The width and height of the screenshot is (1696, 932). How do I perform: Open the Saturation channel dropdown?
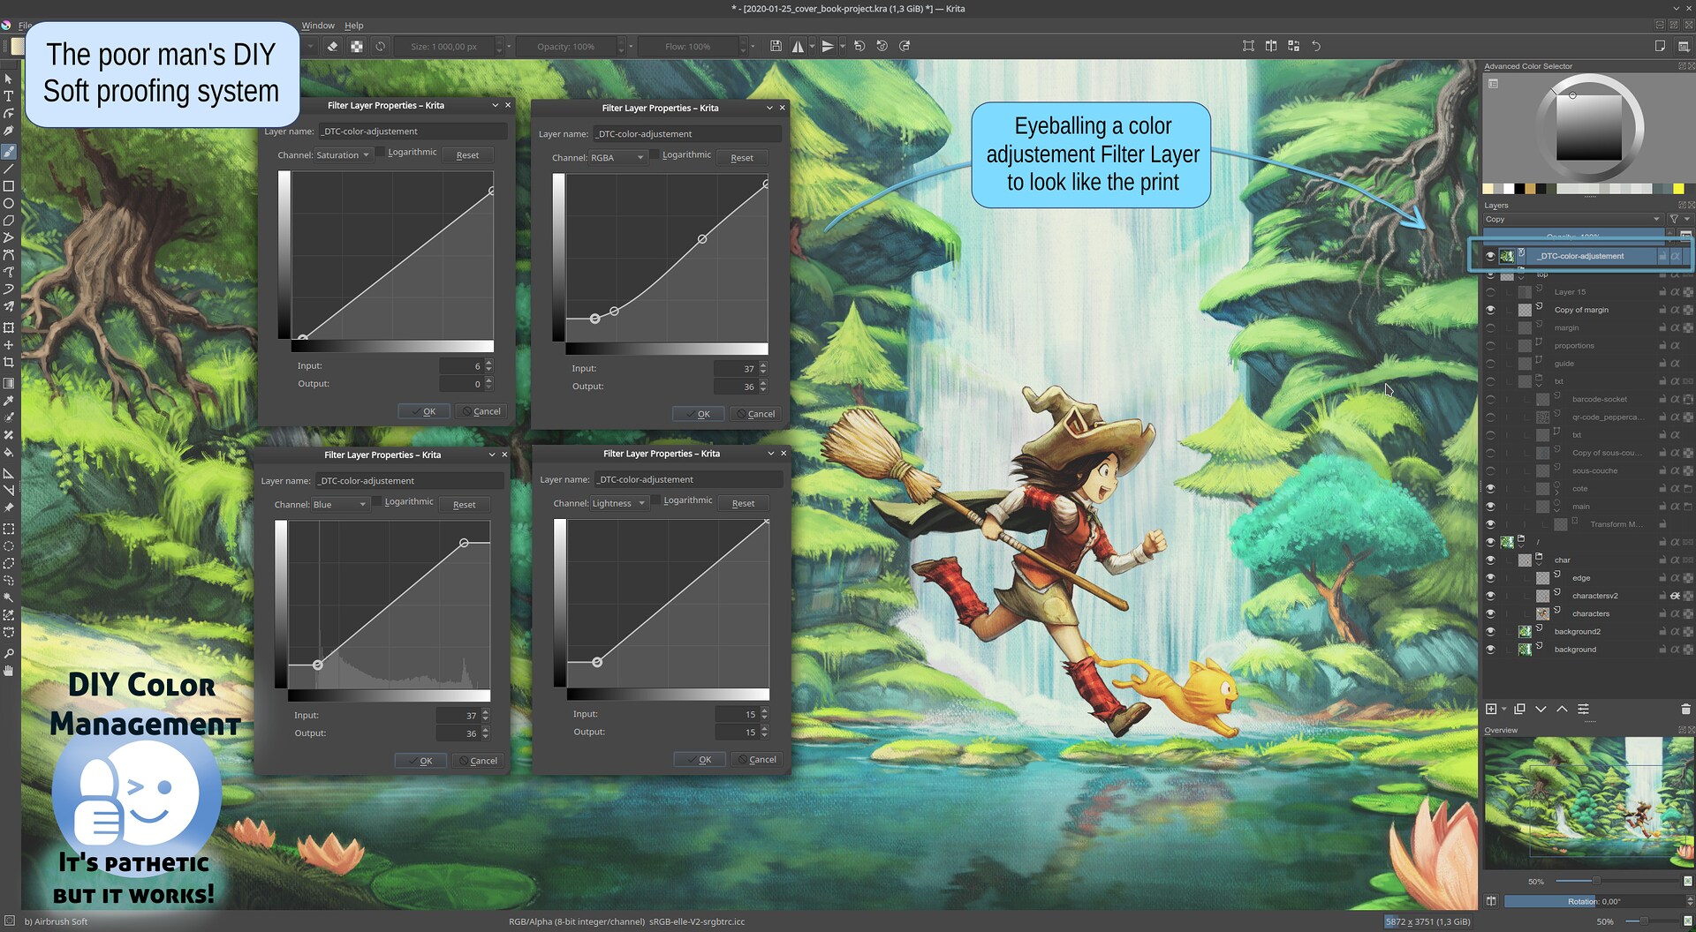343,155
